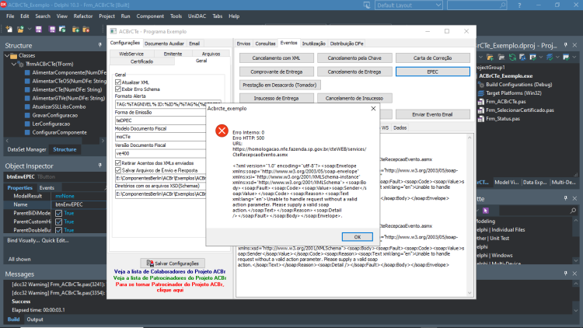
Task: Click the purple Save toolbar icon
Action: tap(39, 29)
